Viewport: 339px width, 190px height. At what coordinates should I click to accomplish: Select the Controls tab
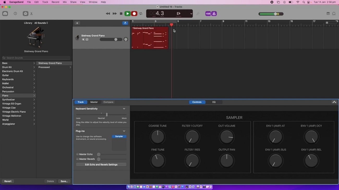point(197,102)
